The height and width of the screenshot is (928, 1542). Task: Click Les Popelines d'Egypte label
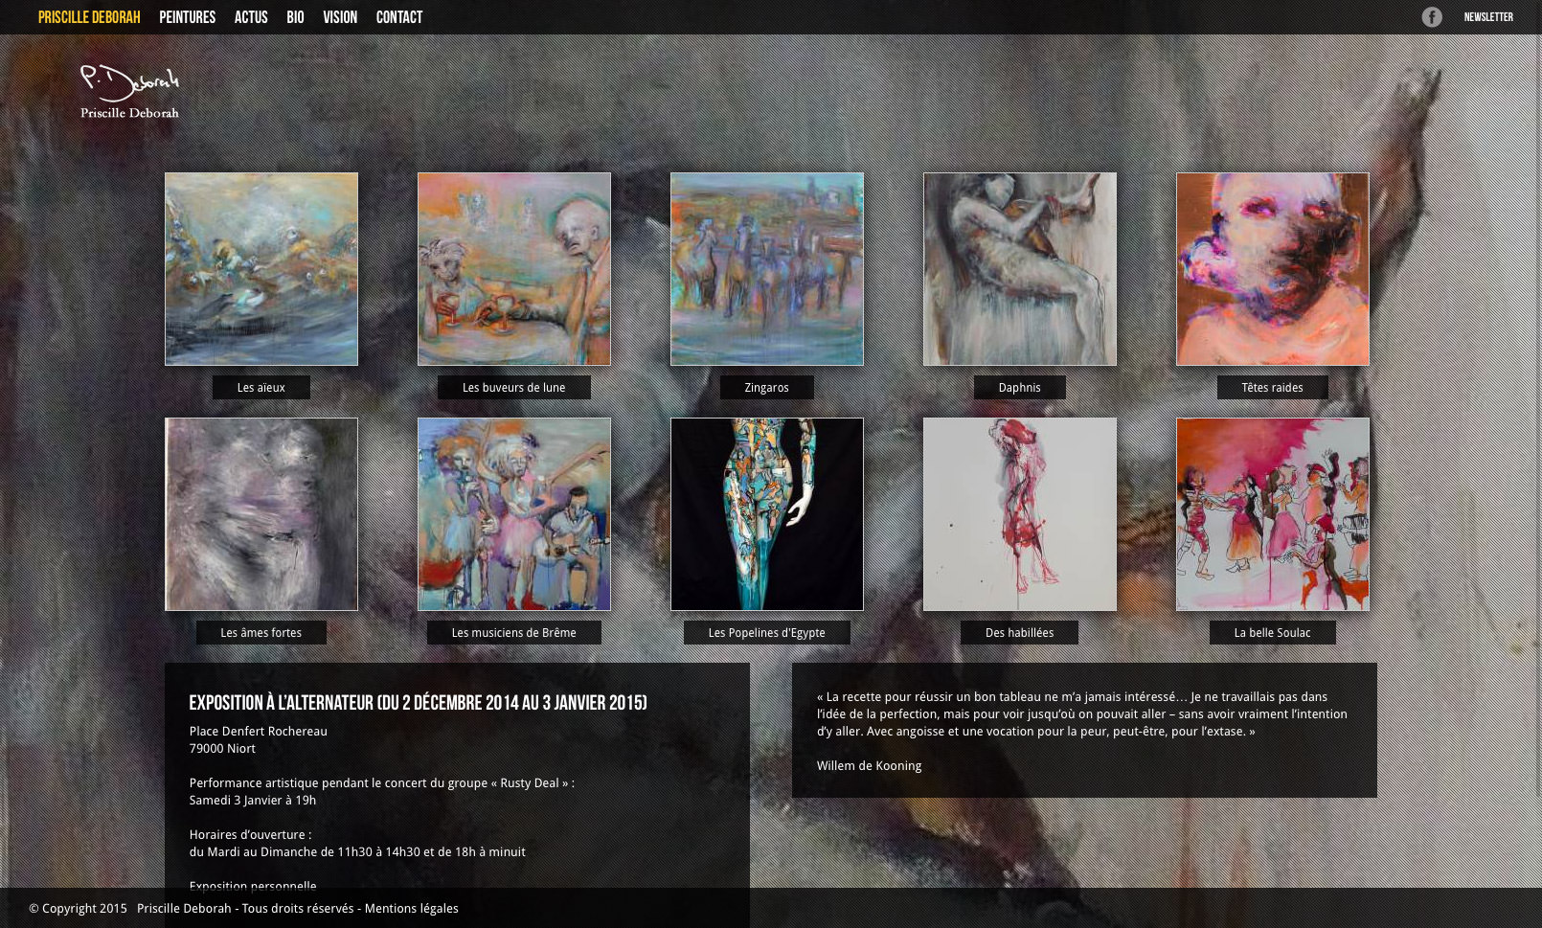click(x=767, y=633)
